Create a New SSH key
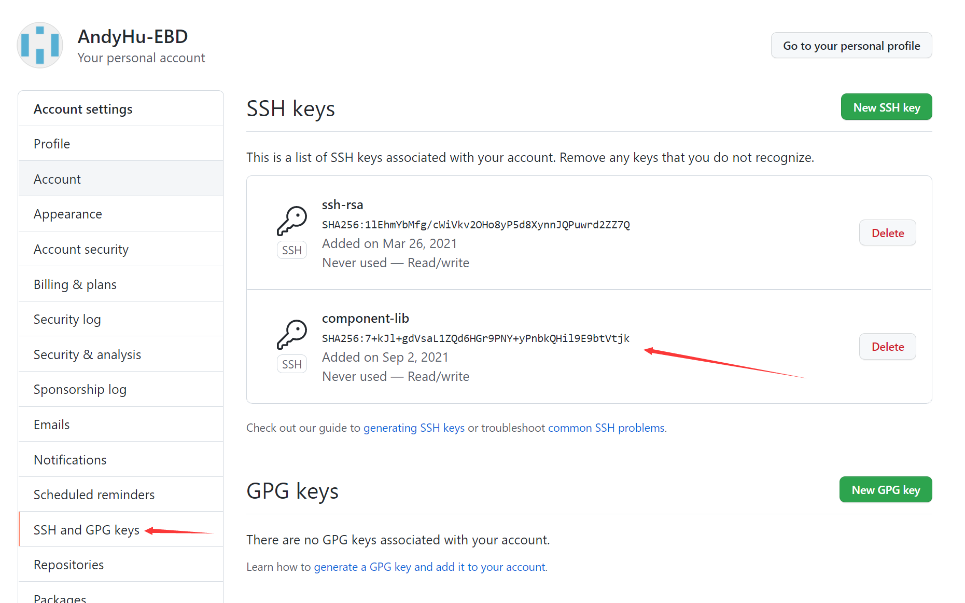 tap(886, 107)
